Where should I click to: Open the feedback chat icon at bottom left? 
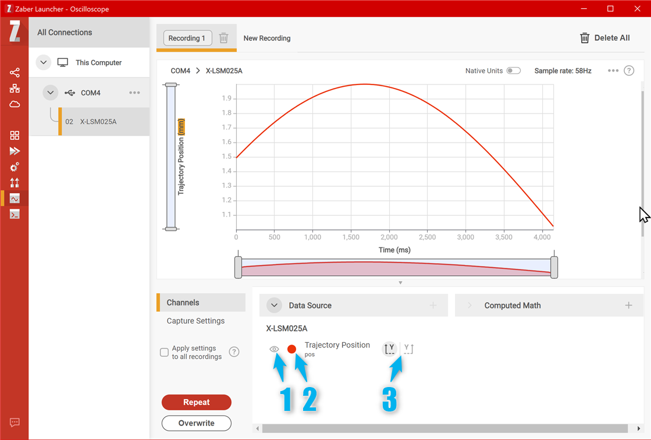(x=15, y=423)
